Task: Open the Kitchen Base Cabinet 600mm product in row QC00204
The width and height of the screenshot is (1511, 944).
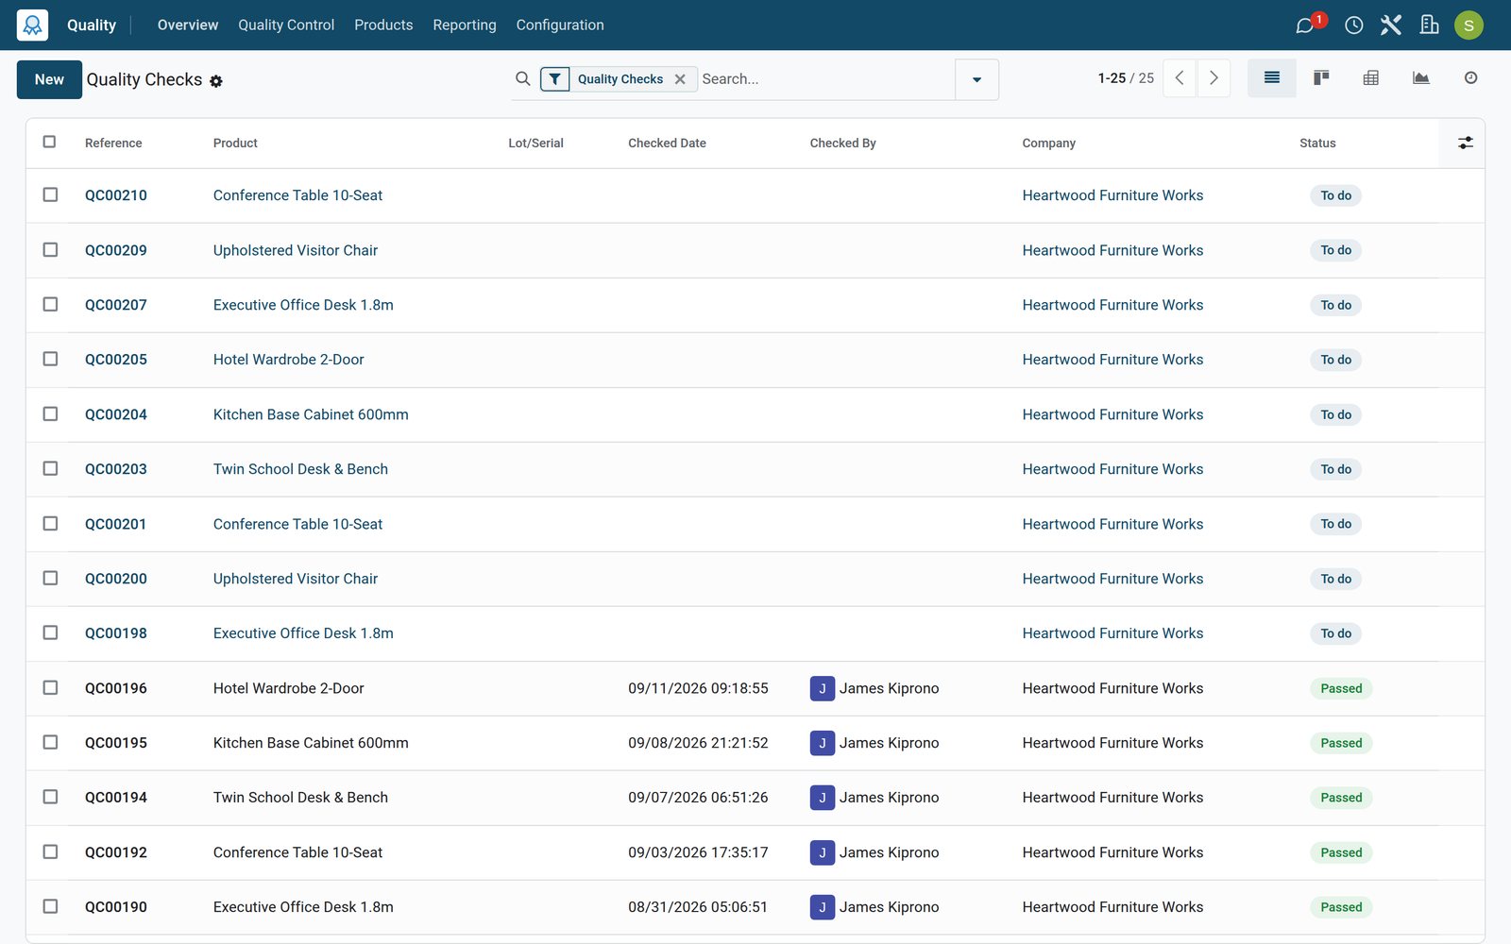Action: [x=311, y=414]
